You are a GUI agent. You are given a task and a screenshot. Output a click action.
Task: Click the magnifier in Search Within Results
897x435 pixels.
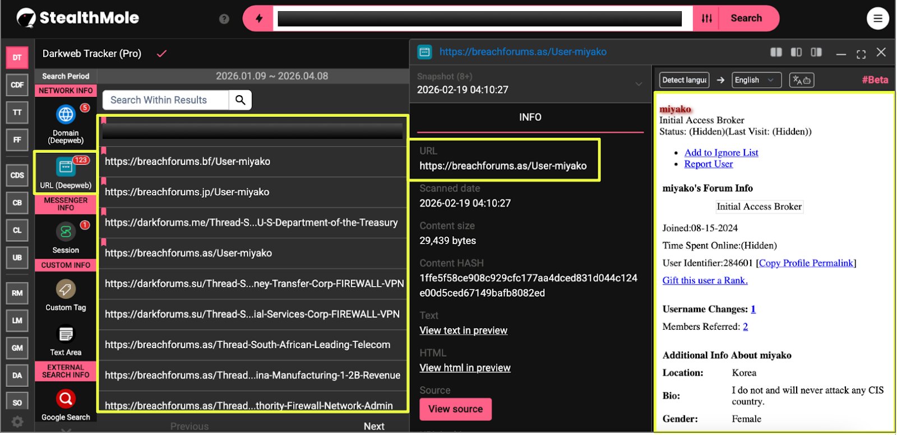(241, 100)
